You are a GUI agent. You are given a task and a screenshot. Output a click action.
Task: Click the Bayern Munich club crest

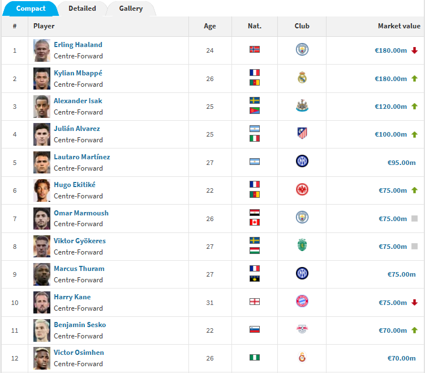(302, 301)
